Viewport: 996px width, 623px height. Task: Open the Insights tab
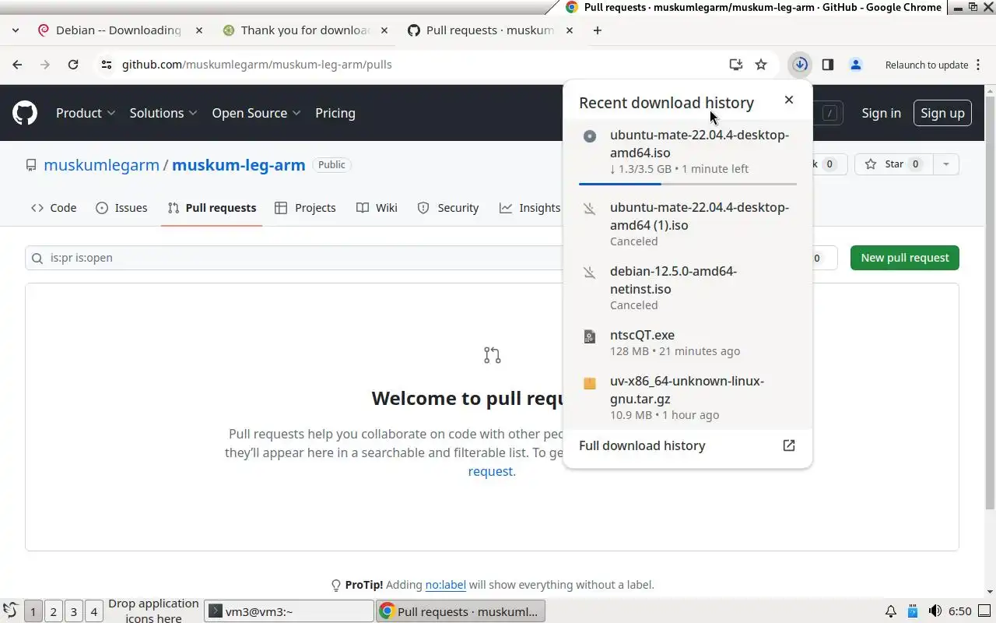pyautogui.click(x=529, y=208)
